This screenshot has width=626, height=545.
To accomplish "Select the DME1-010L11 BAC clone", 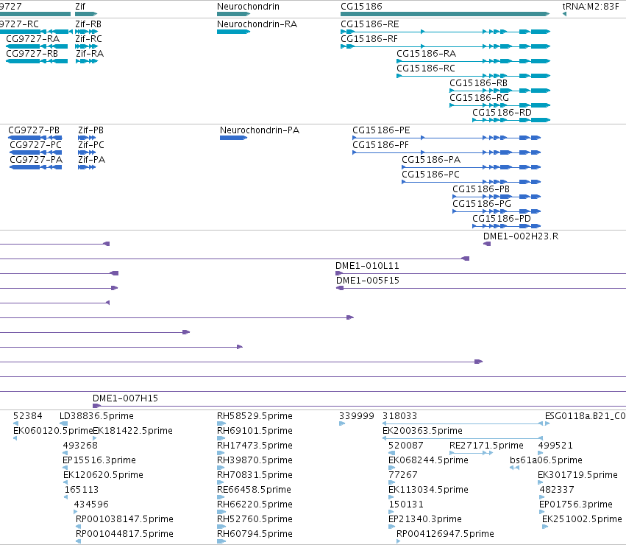I will click(480, 273).
